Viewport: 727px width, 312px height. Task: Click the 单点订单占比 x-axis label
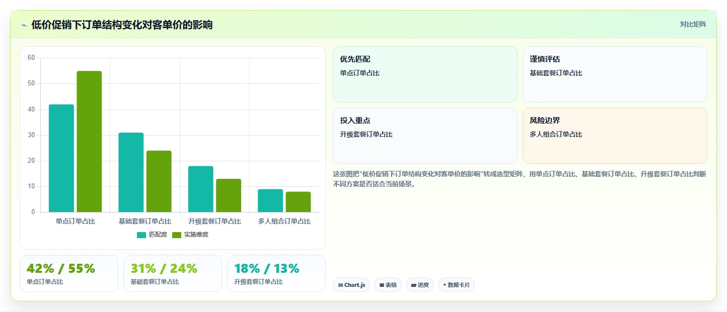point(75,221)
